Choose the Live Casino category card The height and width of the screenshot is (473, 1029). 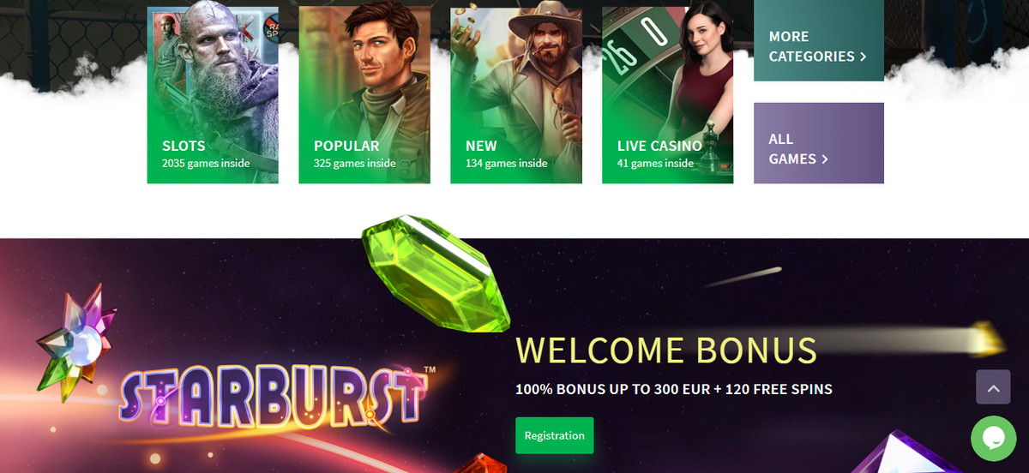click(668, 95)
